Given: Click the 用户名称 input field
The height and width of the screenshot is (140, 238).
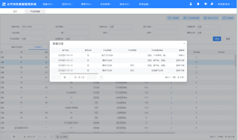Looking at the screenshot, I should (x=165, y=27).
